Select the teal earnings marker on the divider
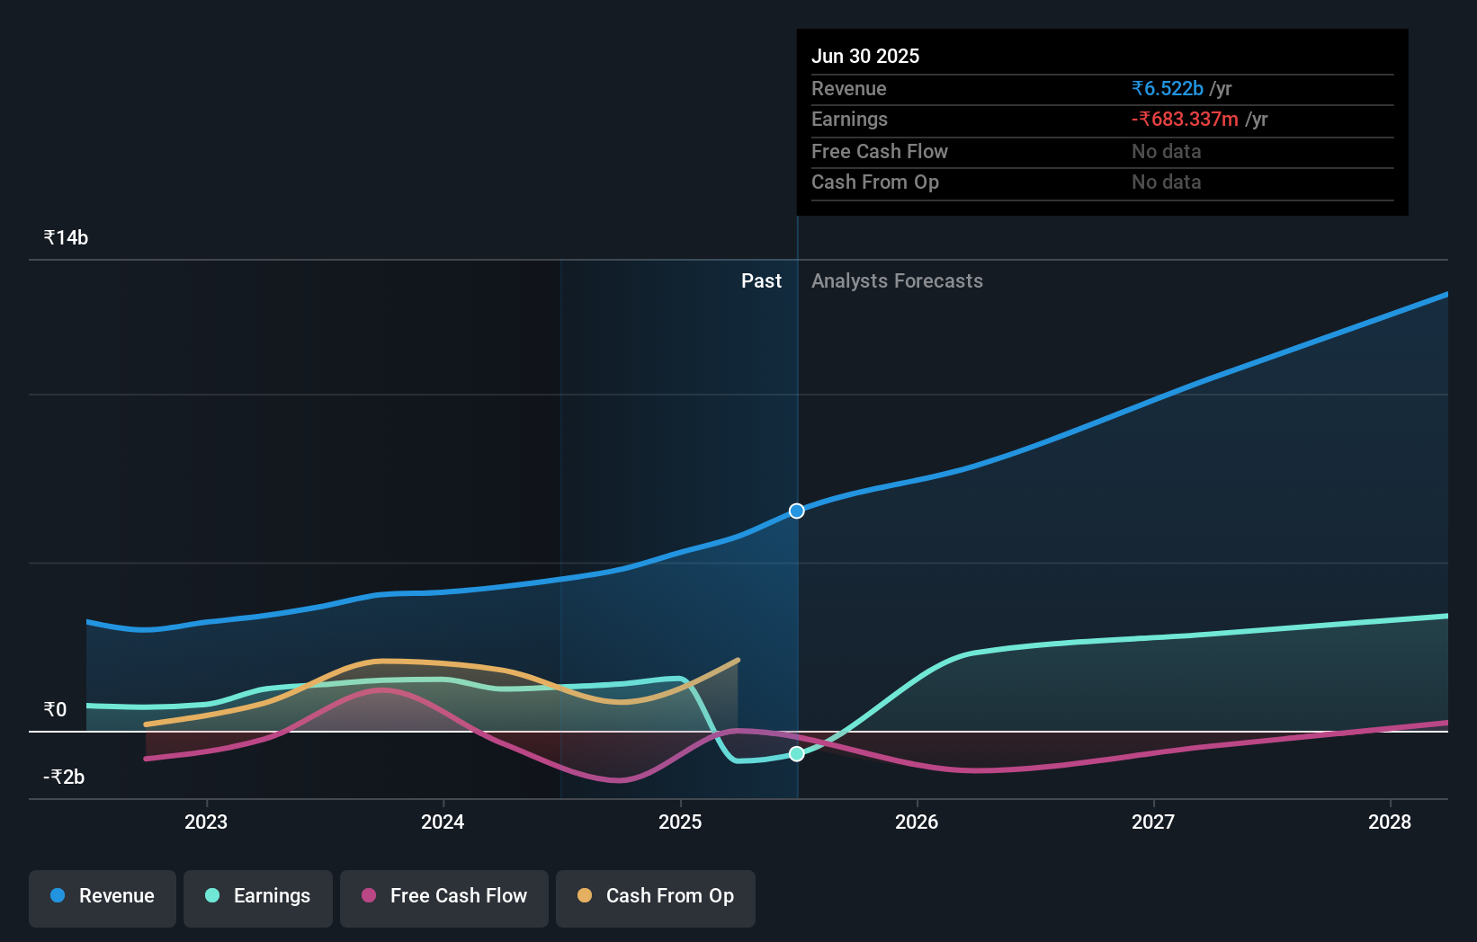1477x942 pixels. pos(795,754)
